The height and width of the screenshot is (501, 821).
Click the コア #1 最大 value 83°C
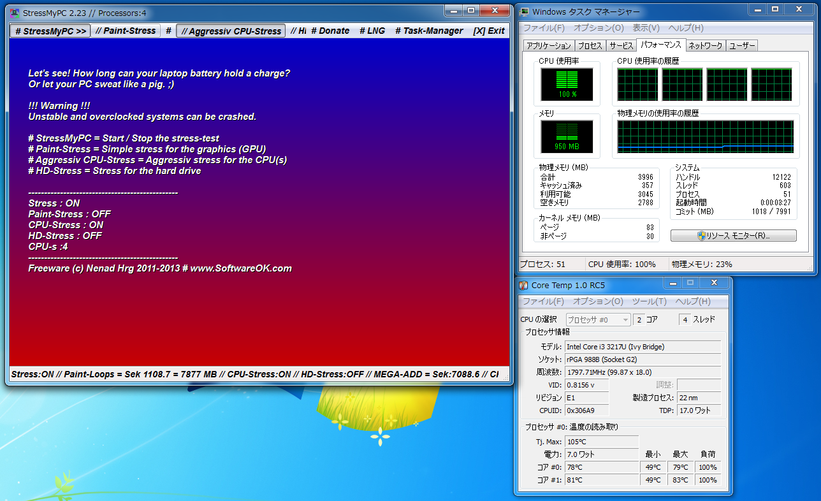pos(680,480)
